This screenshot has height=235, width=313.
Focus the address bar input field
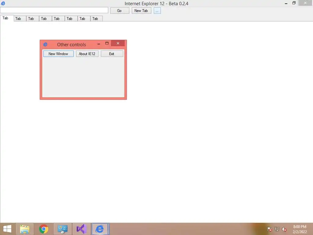(54, 10)
